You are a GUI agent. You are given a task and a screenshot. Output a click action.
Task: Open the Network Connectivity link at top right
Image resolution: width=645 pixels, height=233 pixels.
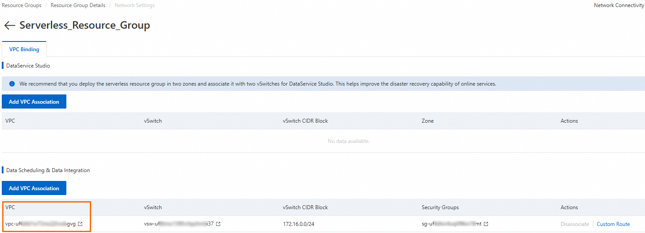point(619,5)
